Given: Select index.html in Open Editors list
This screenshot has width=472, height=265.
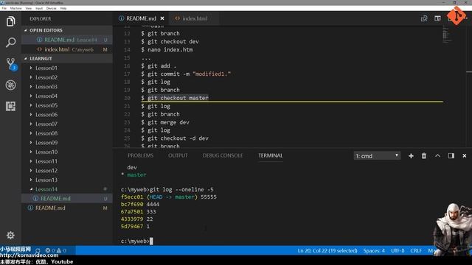Looking at the screenshot, I should pos(67,49).
